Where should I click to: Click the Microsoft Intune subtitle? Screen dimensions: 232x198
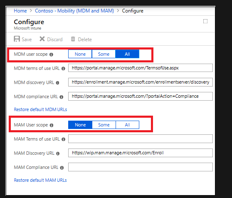click(27, 28)
